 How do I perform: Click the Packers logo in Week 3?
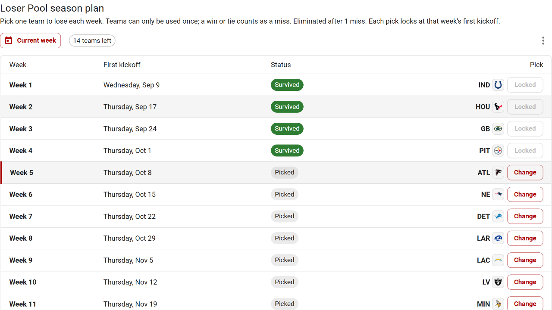coord(498,129)
